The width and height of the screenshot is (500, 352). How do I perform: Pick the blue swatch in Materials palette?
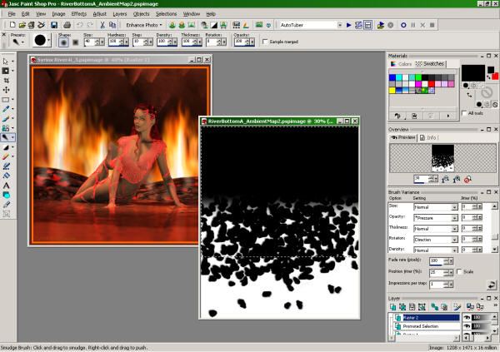pos(392,77)
